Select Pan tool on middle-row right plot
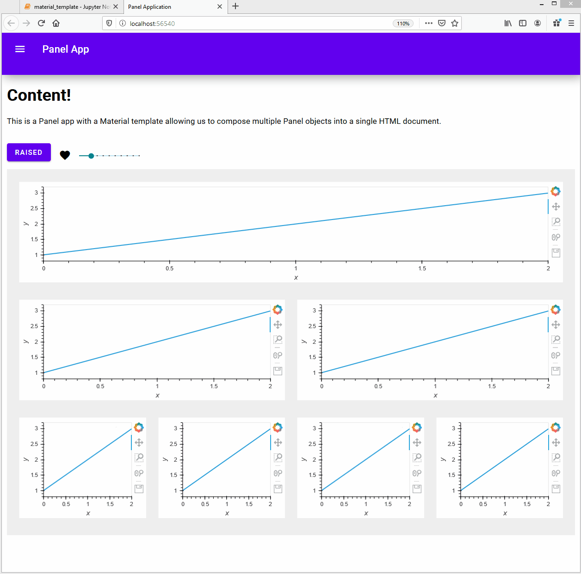 (556, 324)
